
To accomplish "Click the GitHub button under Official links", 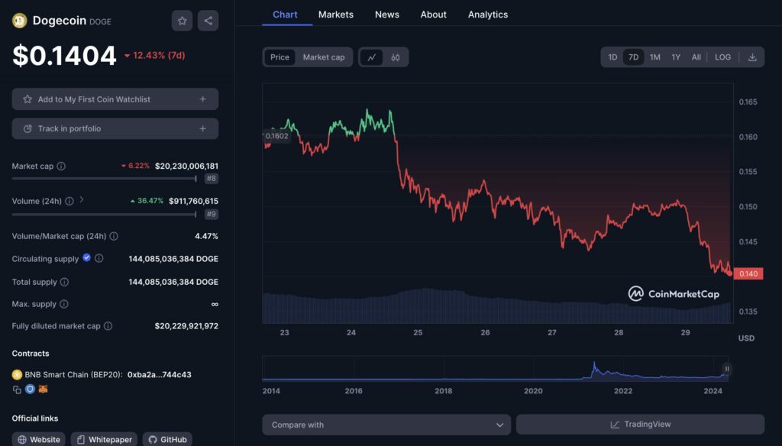I will [x=167, y=439].
